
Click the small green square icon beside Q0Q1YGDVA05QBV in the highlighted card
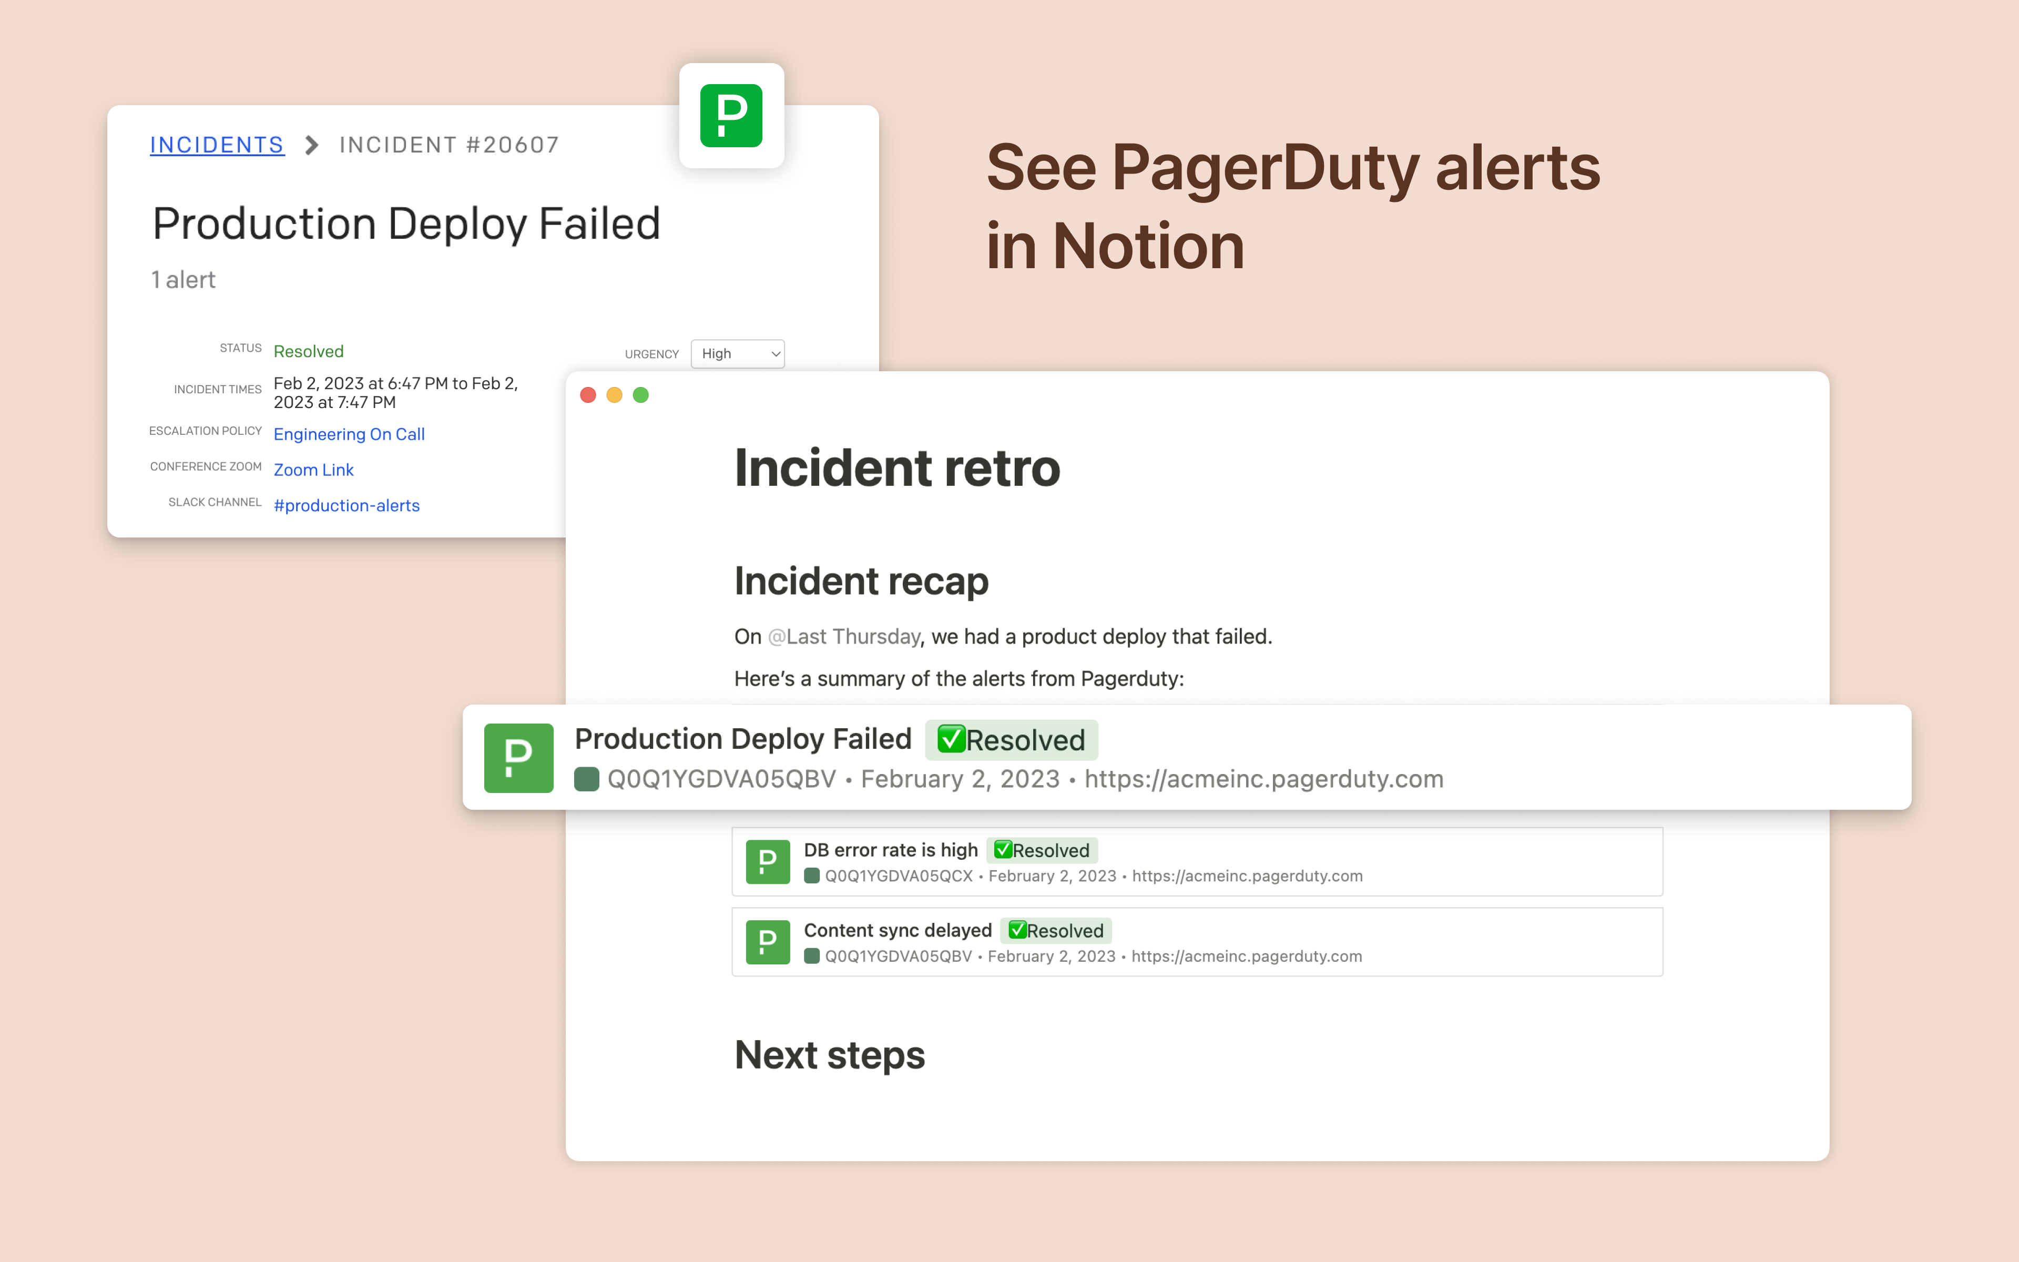point(587,779)
